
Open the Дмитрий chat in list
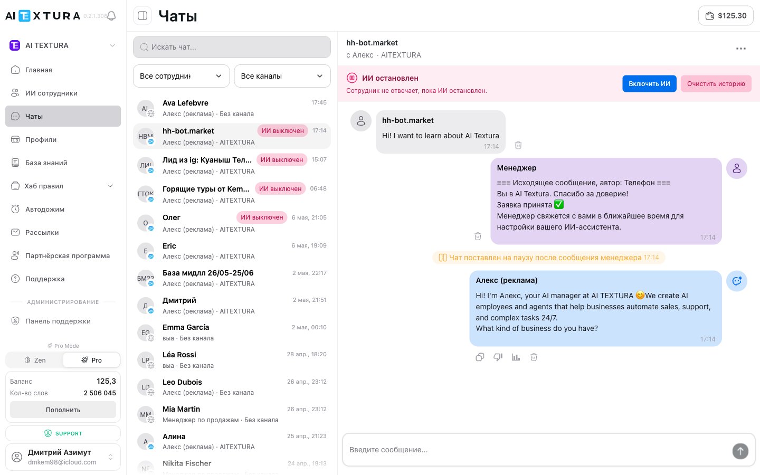(x=232, y=306)
